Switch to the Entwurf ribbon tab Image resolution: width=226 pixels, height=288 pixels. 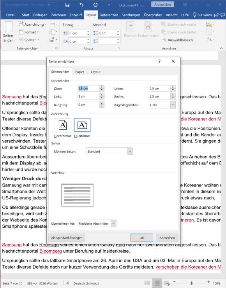pyautogui.click(x=76, y=15)
